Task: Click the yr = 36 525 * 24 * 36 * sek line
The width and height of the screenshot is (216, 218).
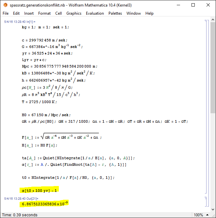Action: pos(47,53)
